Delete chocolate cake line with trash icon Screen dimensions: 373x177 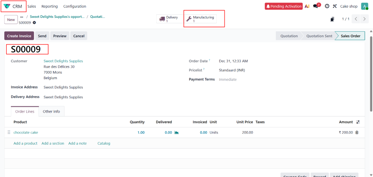point(357,133)
